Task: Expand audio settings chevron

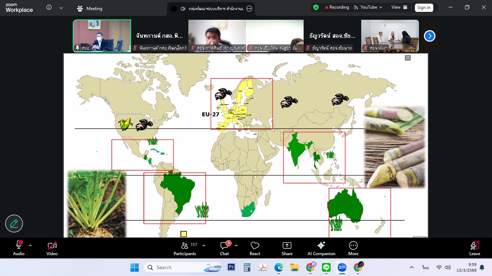Action: (30, 245)
